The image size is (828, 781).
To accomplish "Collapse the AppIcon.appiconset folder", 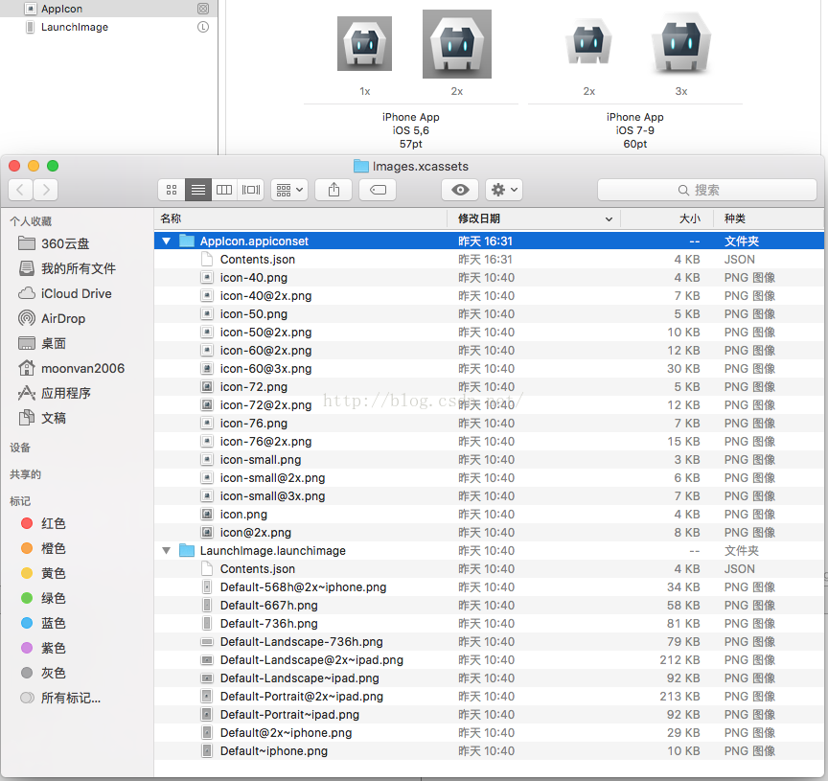I will [x=167, y=241].
